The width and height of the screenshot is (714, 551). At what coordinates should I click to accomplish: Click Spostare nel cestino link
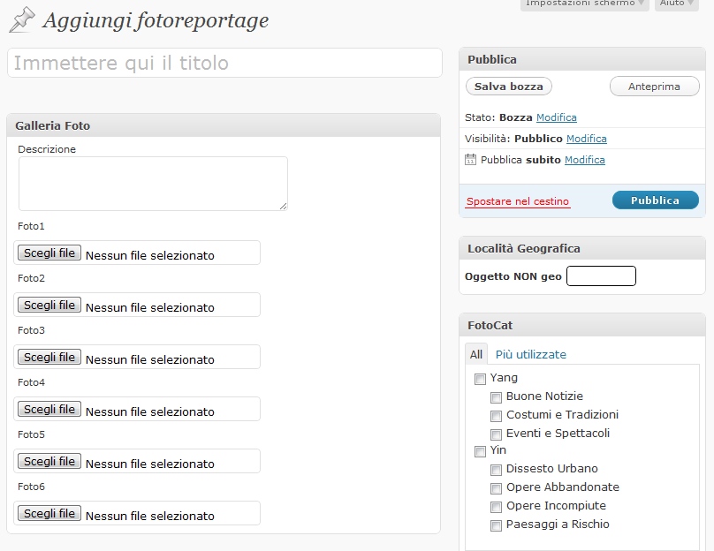pos(518,201)
